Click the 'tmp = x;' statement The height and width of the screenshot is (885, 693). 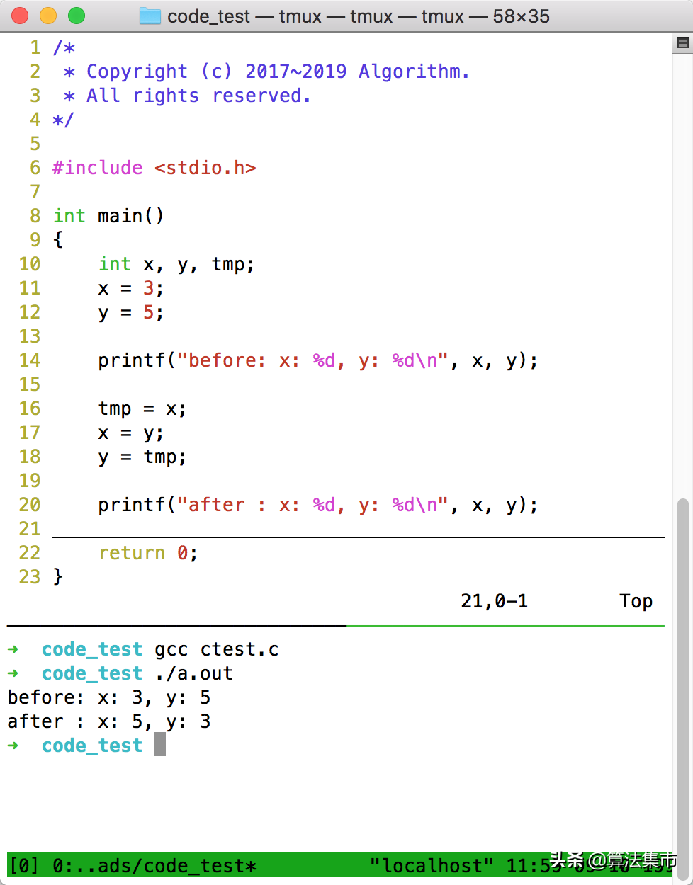[x=142, y=409]
